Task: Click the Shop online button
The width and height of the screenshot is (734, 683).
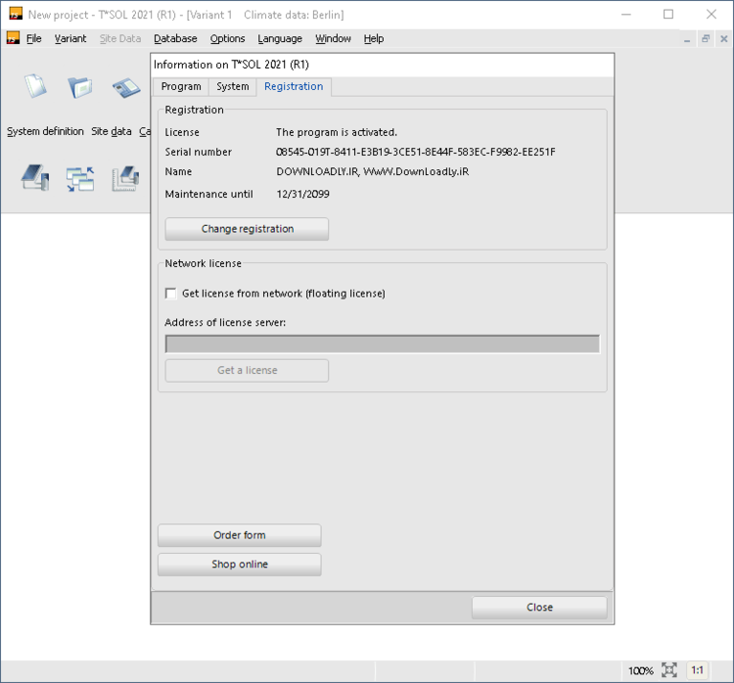Action: coord(239,565)
